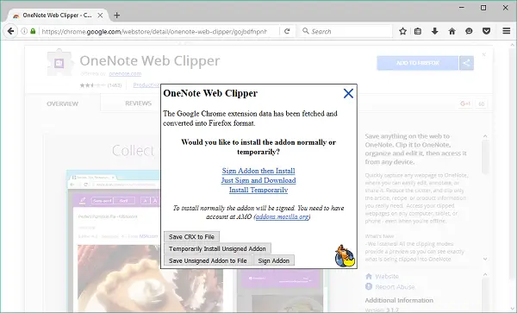Click Temporarily Install Unsigned Addon button
Screen dimensions: 517x313
(x=217, y=248)
